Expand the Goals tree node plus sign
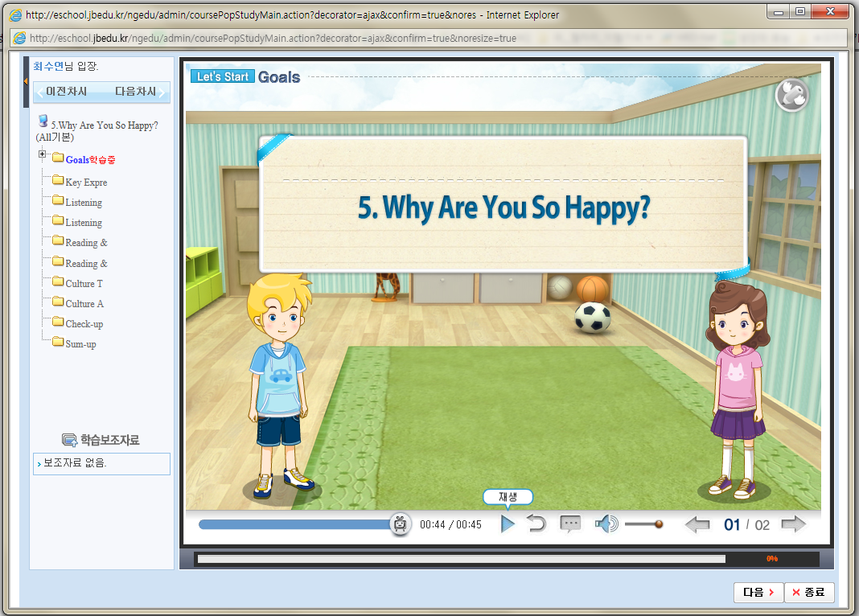The width and height of the screenshot is (859, 616). tap(43, 154)
